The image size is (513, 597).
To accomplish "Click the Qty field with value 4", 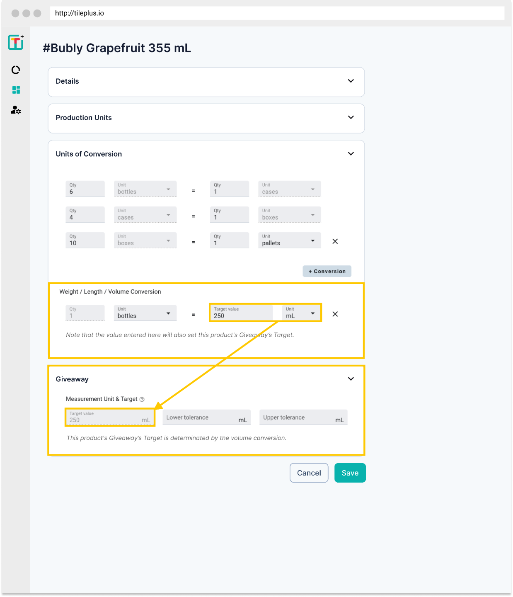I will pos(85,214).
